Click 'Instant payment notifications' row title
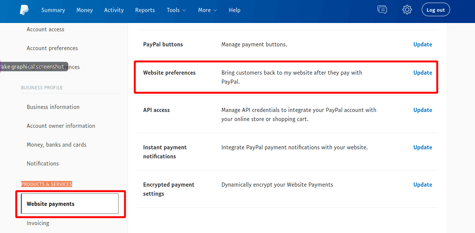 pos(165,152)
